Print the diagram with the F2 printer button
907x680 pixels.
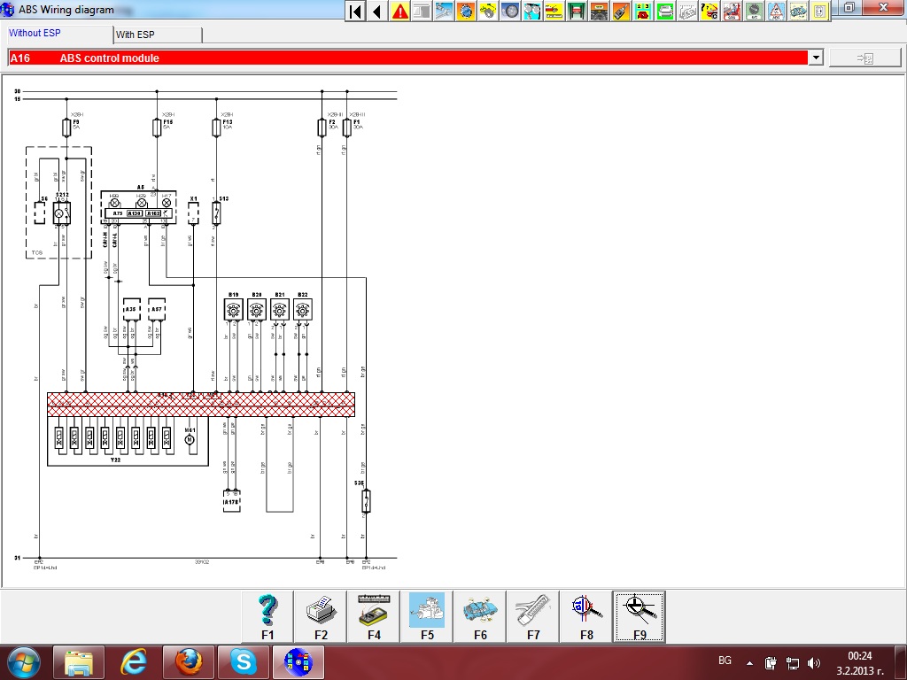[x=321, y=616]
